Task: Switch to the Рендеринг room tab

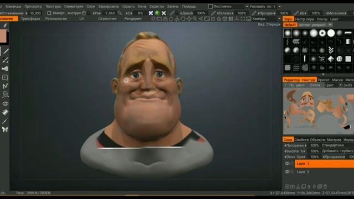Action: pyautogui.click(x=133, y=19)
